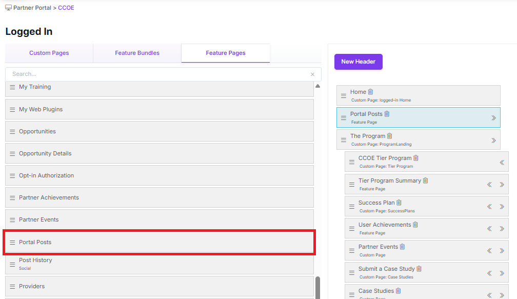This screenshot has height=299, width=517.
Task: Click the trash icon beside Portal Posts header
Action: click(x=387, y=114)
